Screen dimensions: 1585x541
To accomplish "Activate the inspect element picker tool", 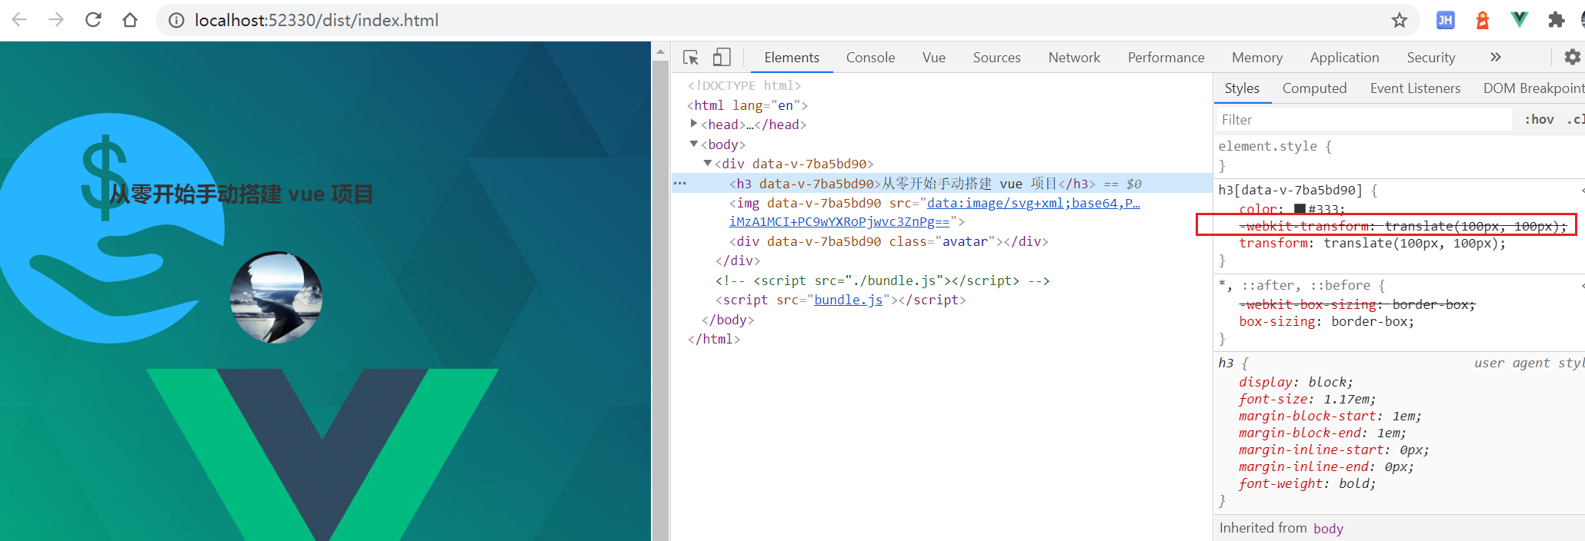I will coord(691,58).
